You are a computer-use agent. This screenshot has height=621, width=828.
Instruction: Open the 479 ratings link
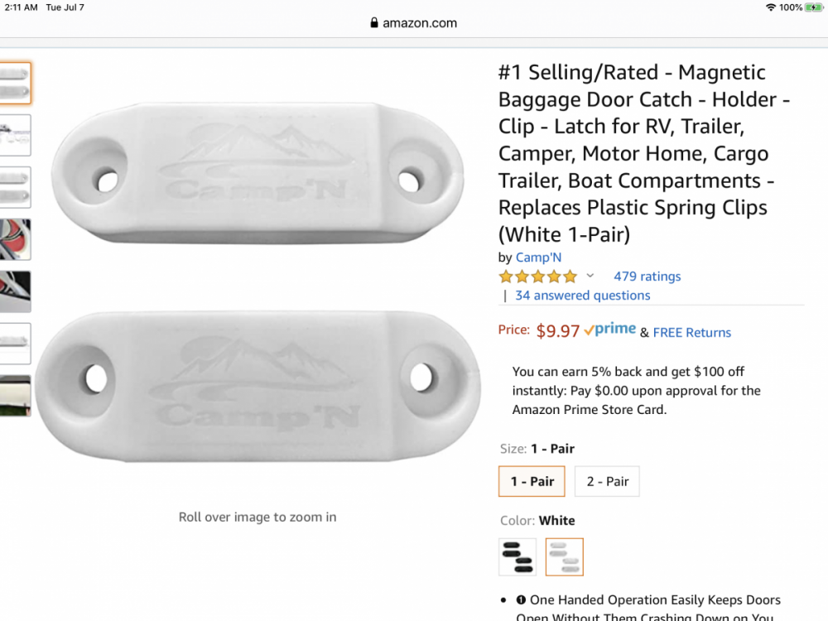pos(647,277)
